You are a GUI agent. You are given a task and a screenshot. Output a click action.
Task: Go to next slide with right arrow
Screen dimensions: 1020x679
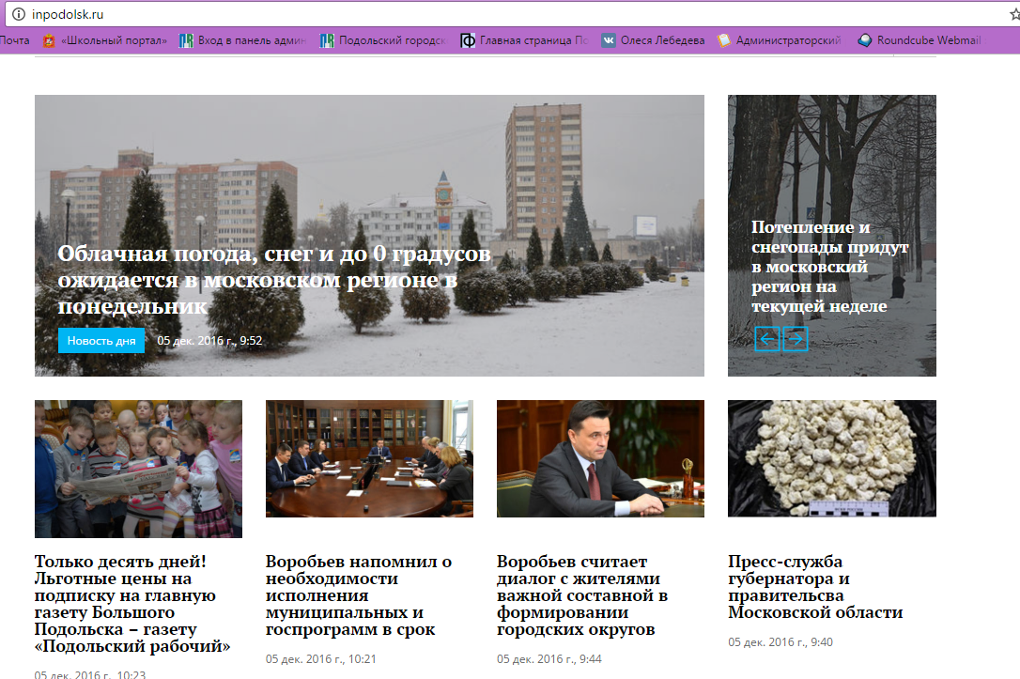click(x=796, y=339)
